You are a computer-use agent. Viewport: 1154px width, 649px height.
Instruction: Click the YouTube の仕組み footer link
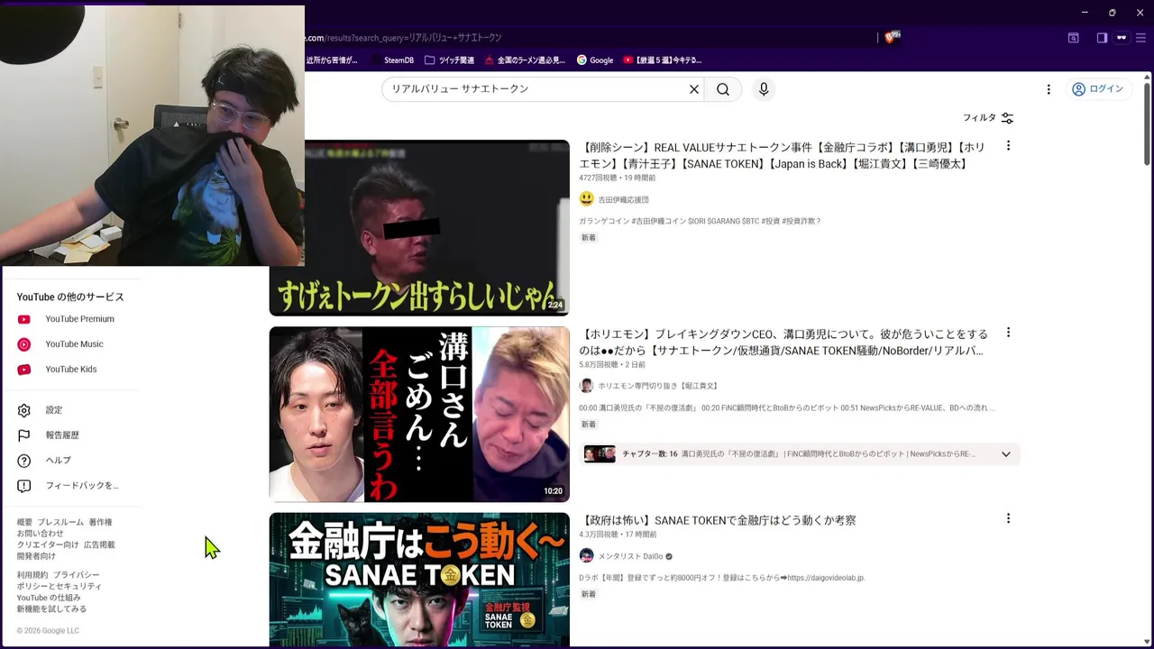[49, 598]
